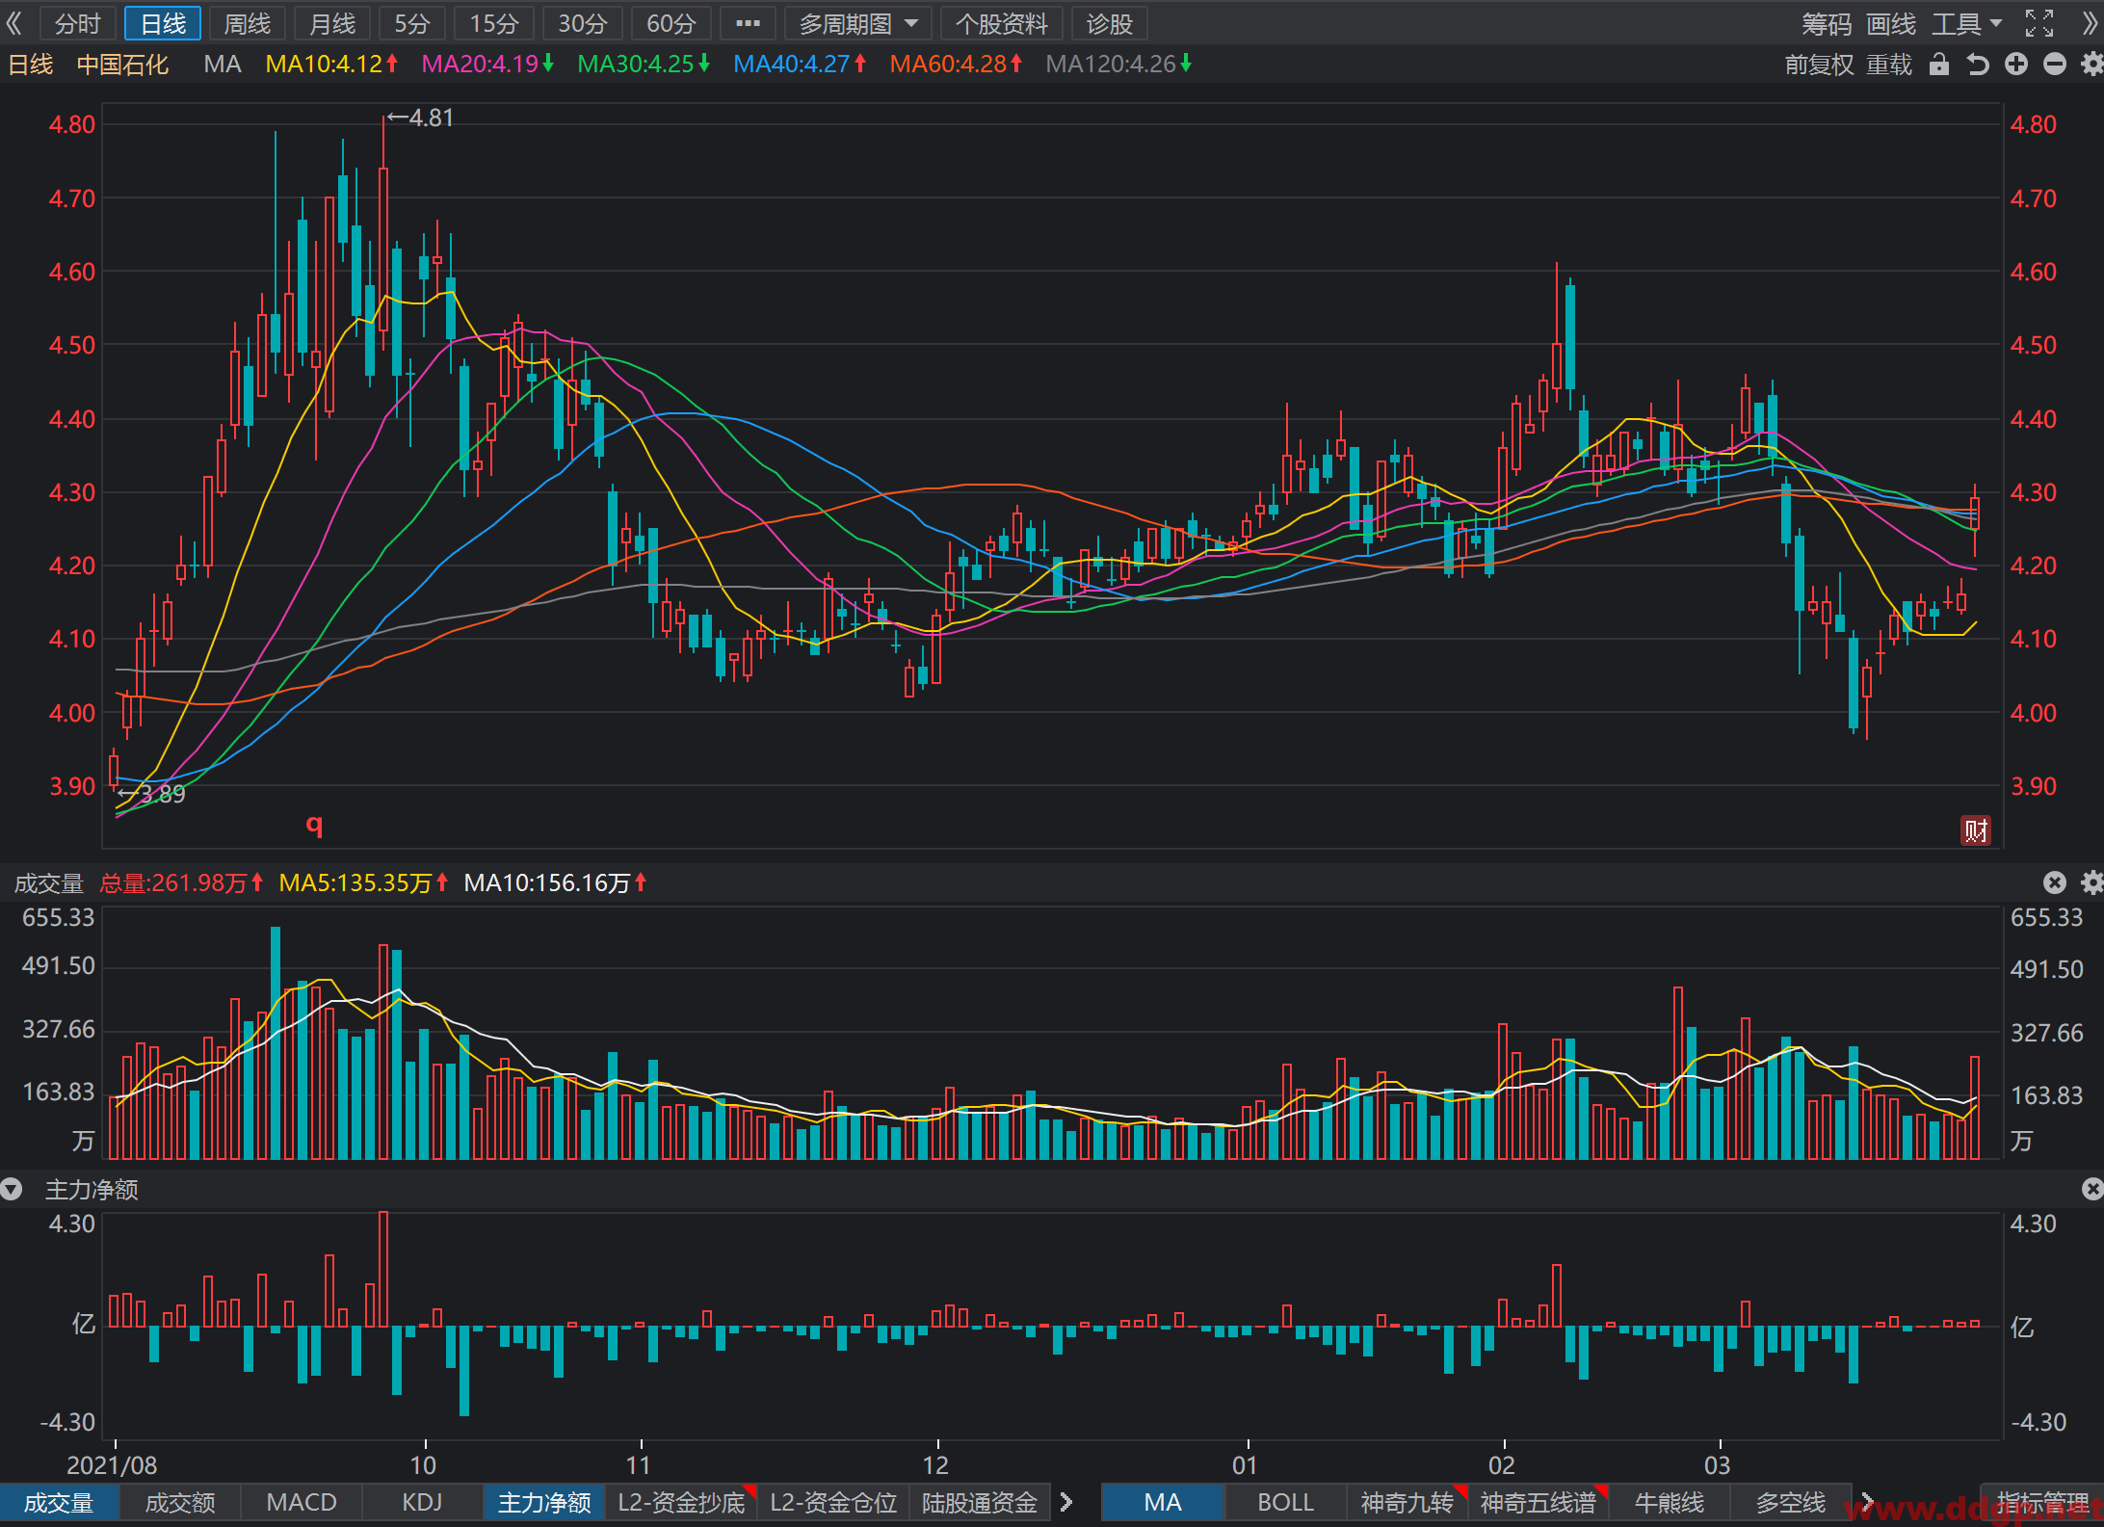The width and height of the screenshot is (2104, 1527).
Task: Click the 3.89 low price annotation
Action: click(152, 794)
